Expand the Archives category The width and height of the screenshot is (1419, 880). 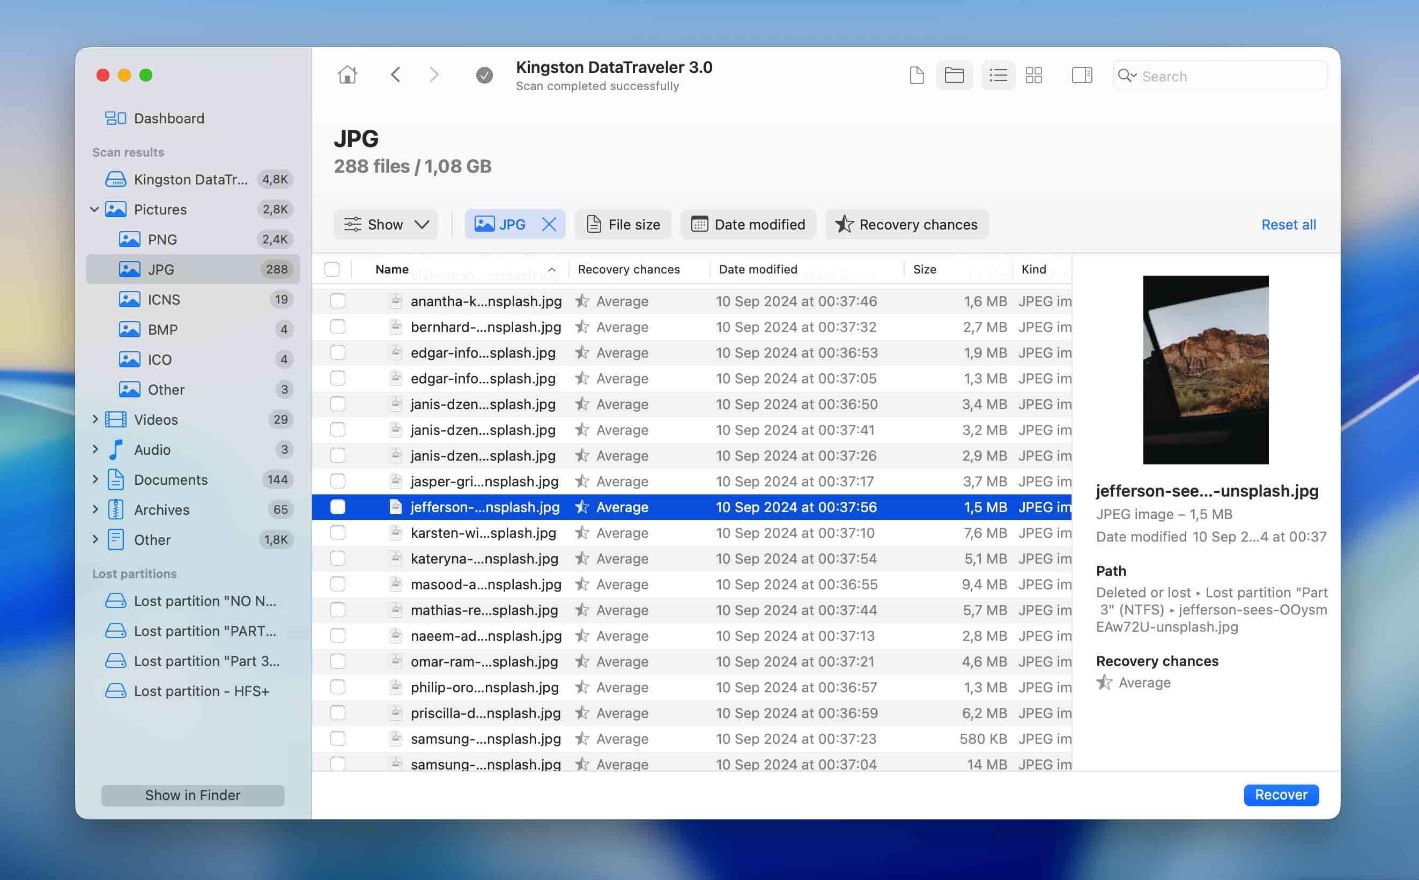point(95,509)
